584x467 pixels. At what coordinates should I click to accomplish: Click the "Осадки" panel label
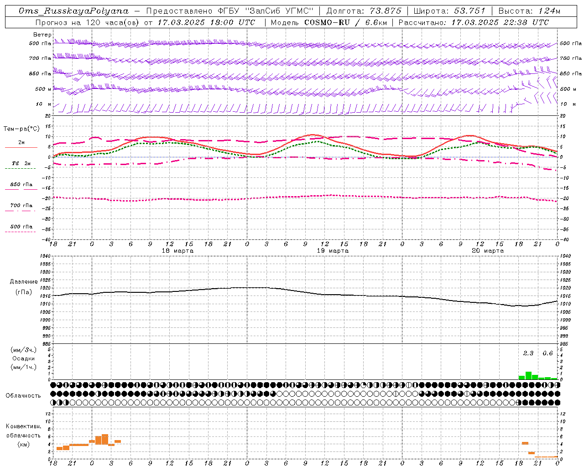coord(24,358)
